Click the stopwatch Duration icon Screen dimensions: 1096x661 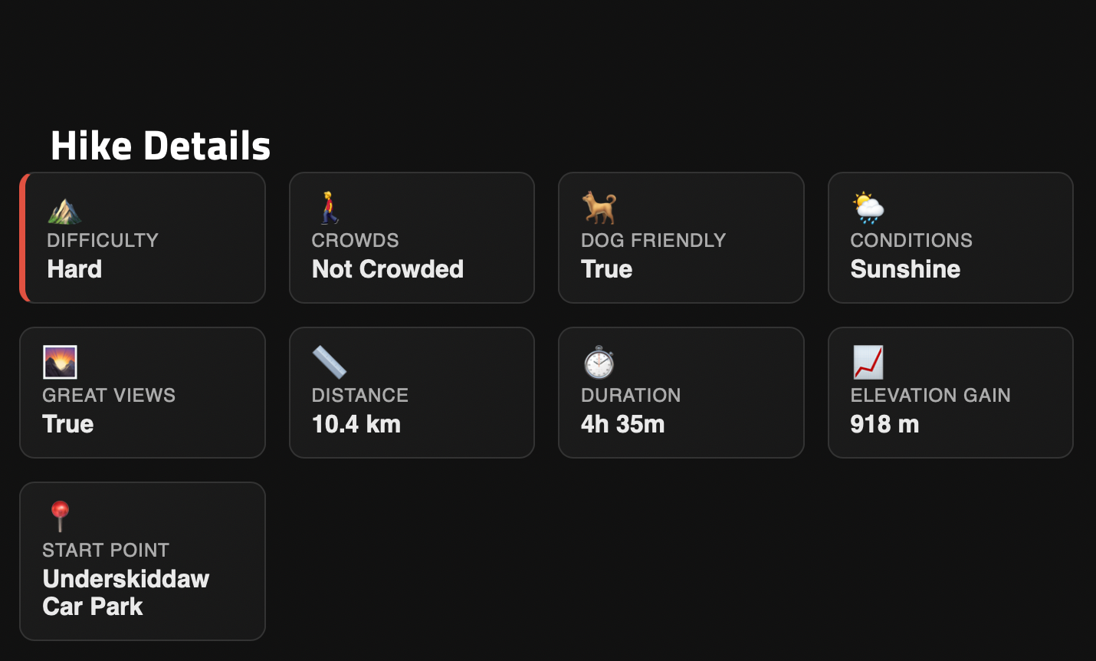pos(599,363)
